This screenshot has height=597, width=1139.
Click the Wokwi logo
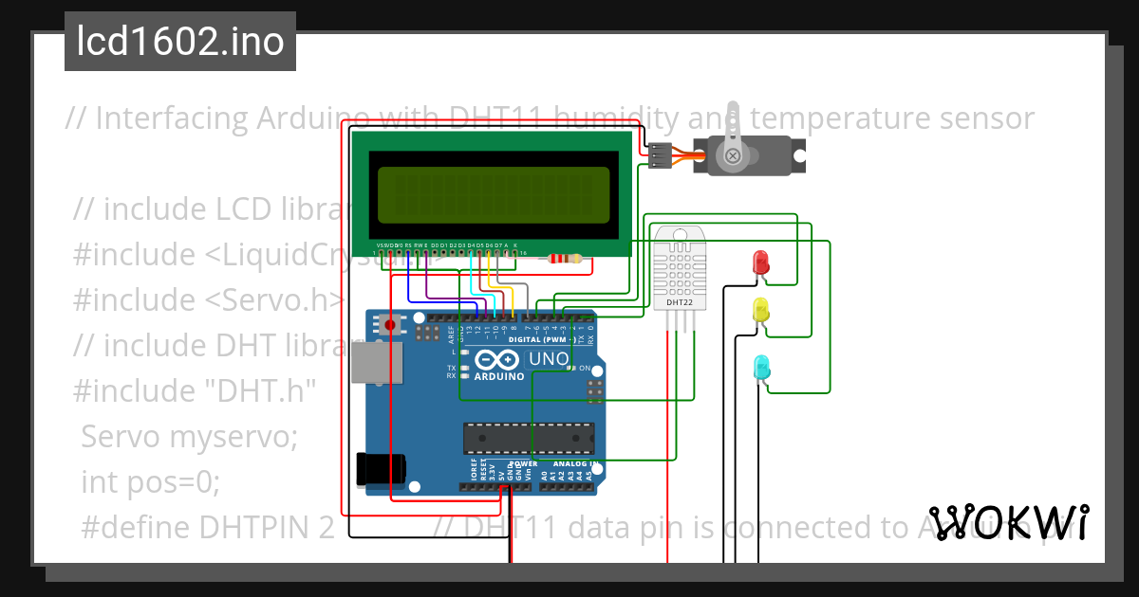1011,523
